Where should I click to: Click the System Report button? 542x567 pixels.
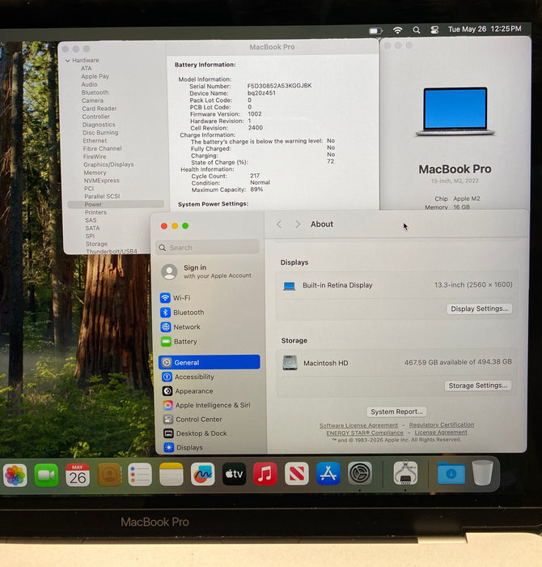pyautogui.click(x=396, y=411)
